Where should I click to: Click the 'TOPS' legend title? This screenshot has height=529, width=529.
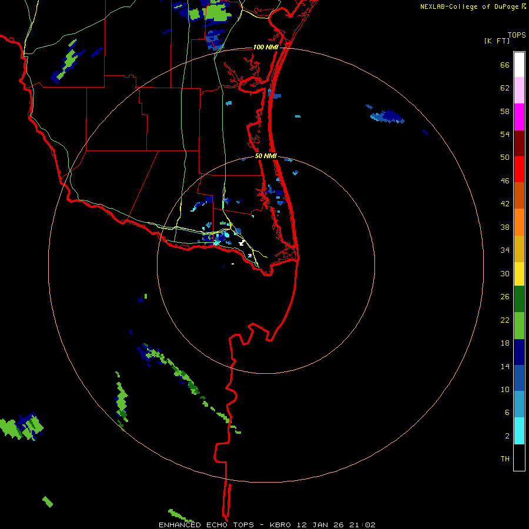click(517, 35)
